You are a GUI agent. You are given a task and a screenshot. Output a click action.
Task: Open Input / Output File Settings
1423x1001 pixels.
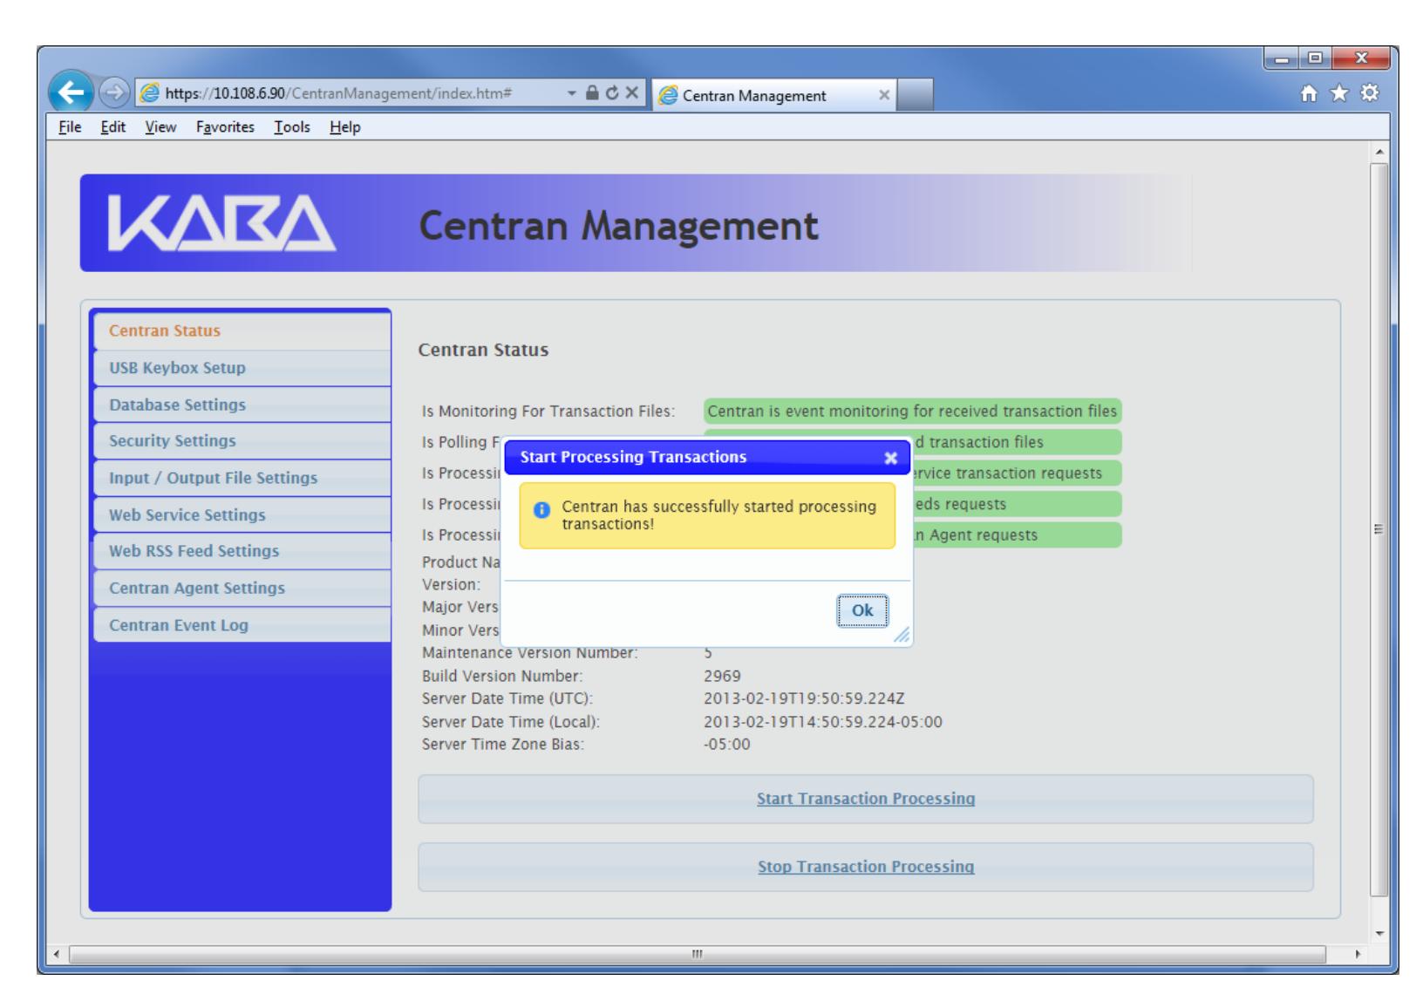242,478
